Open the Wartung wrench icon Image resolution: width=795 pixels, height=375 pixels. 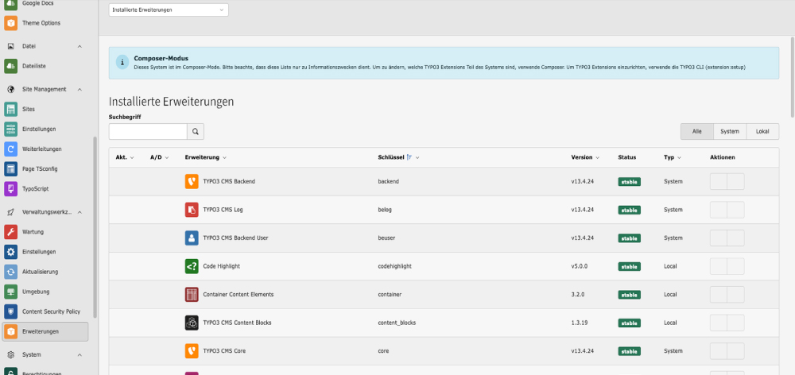(10, 232)
